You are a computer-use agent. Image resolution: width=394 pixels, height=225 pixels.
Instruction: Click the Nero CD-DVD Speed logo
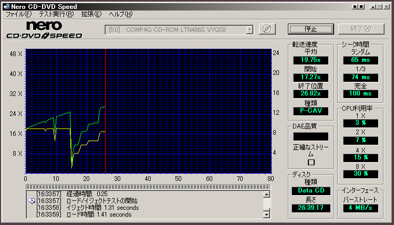click(44, 30)
